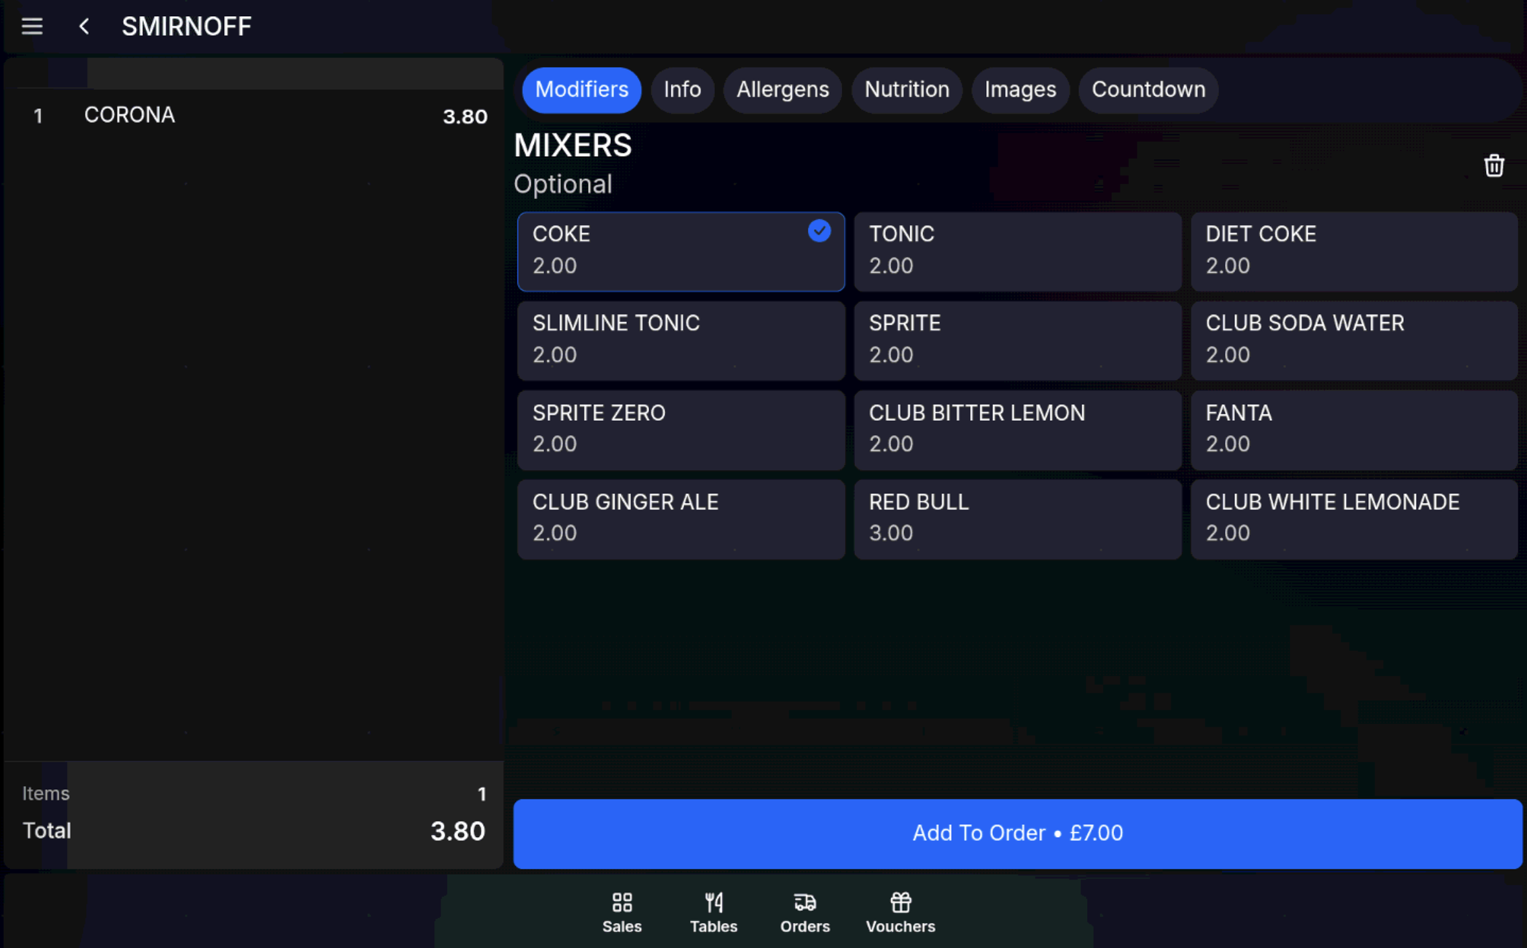
Task: Select the CLUB BITTER LEMON mixer
Action: coord(1017,430)
